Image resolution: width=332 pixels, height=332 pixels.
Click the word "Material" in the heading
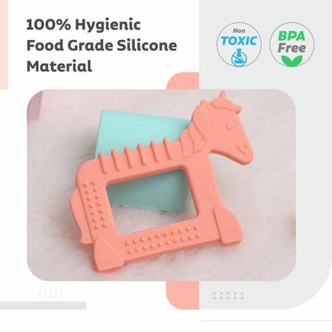click(59, 66)
